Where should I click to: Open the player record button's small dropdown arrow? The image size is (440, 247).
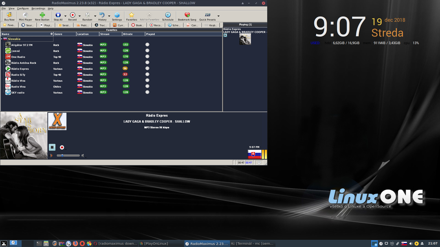point(66,149)
